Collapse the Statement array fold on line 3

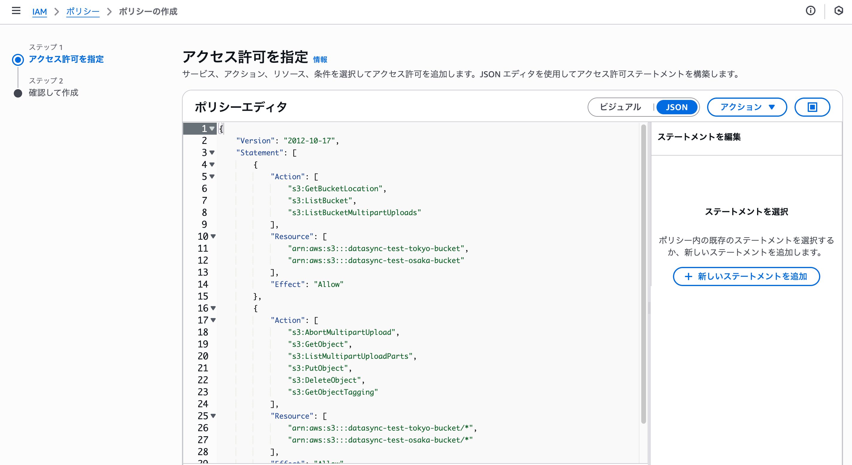212,153
